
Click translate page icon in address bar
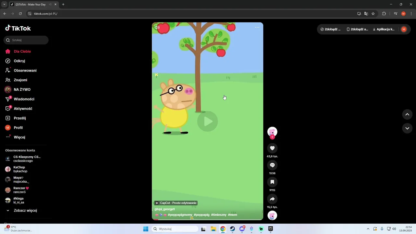pos(366,14)
